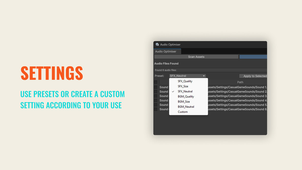Click the path ending in CasualGameSounds/Sound 1

click(237, 87)
